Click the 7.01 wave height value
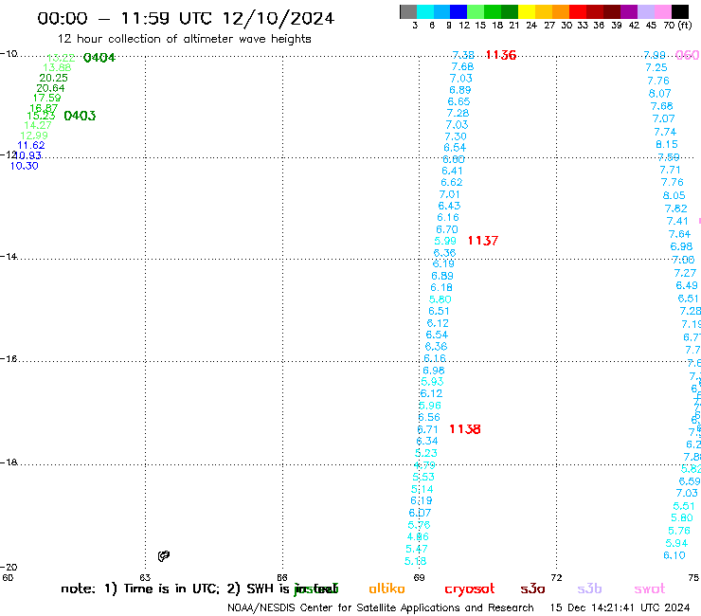 tap(449, 194)
